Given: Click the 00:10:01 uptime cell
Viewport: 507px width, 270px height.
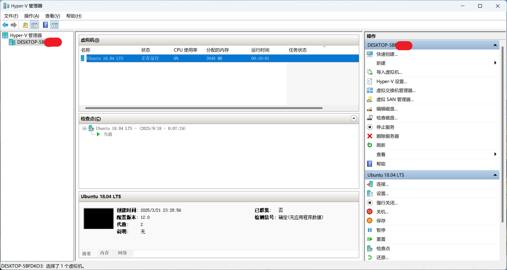Looking at the screenshot, I should click(260, 58).
